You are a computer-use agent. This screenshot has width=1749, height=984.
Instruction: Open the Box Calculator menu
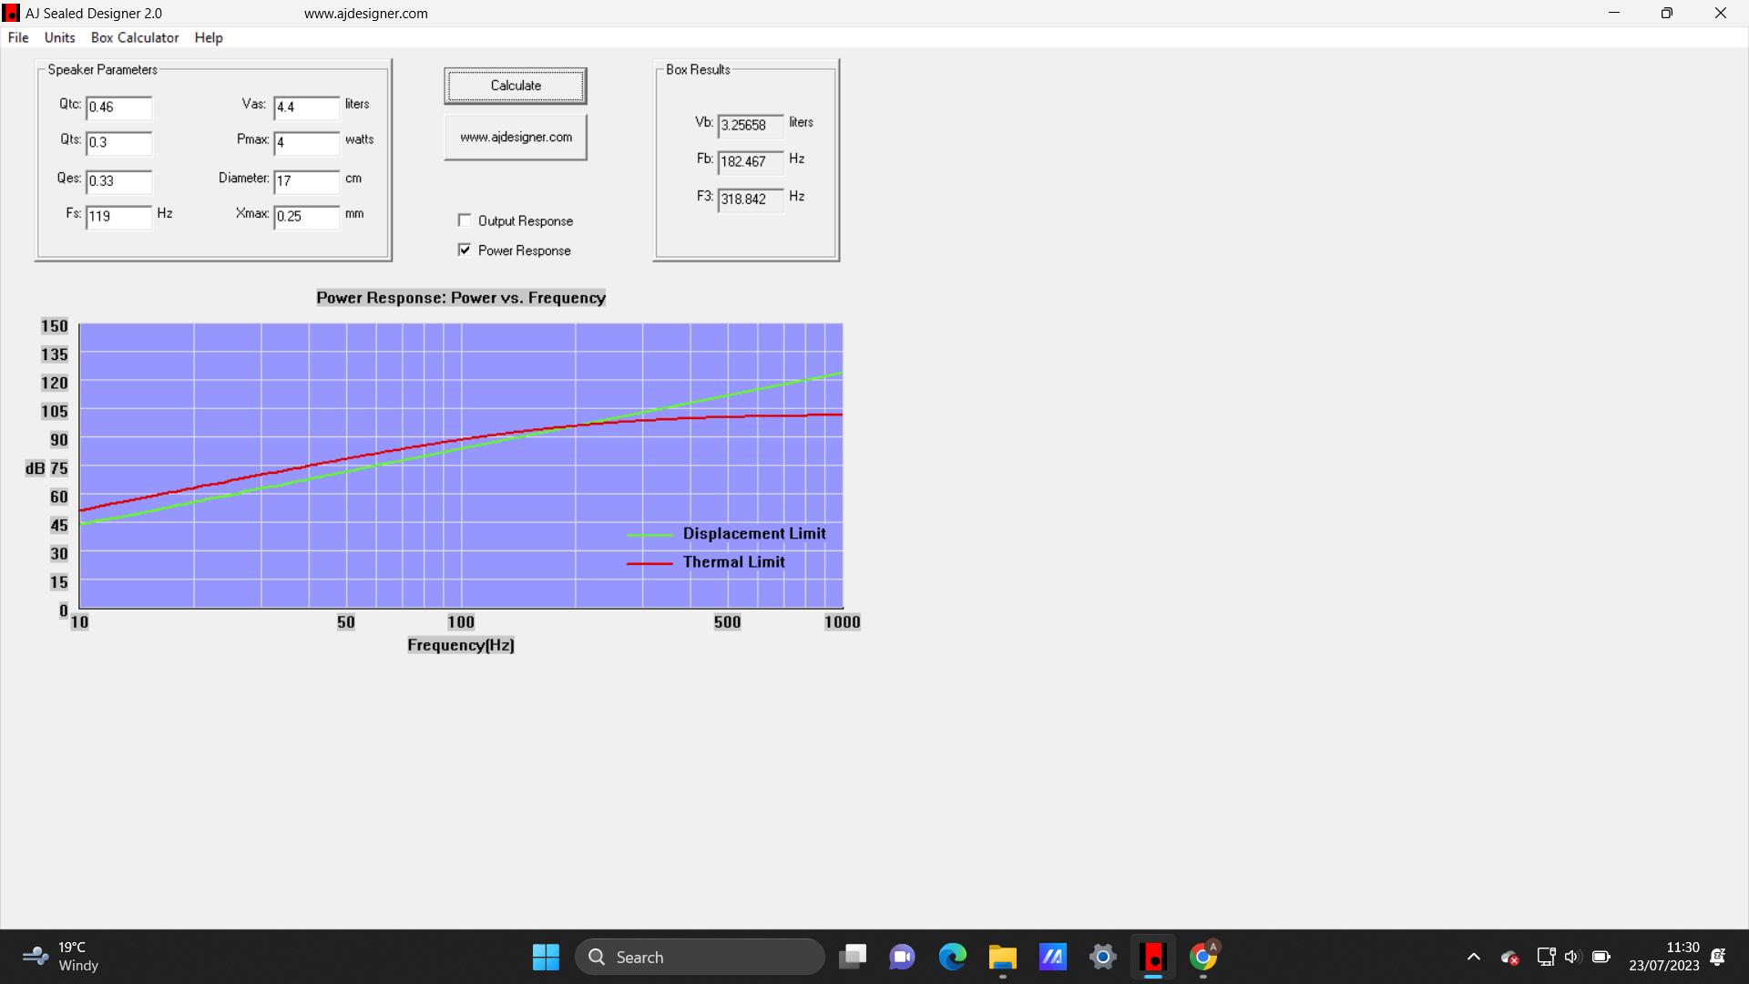[135, 37]
